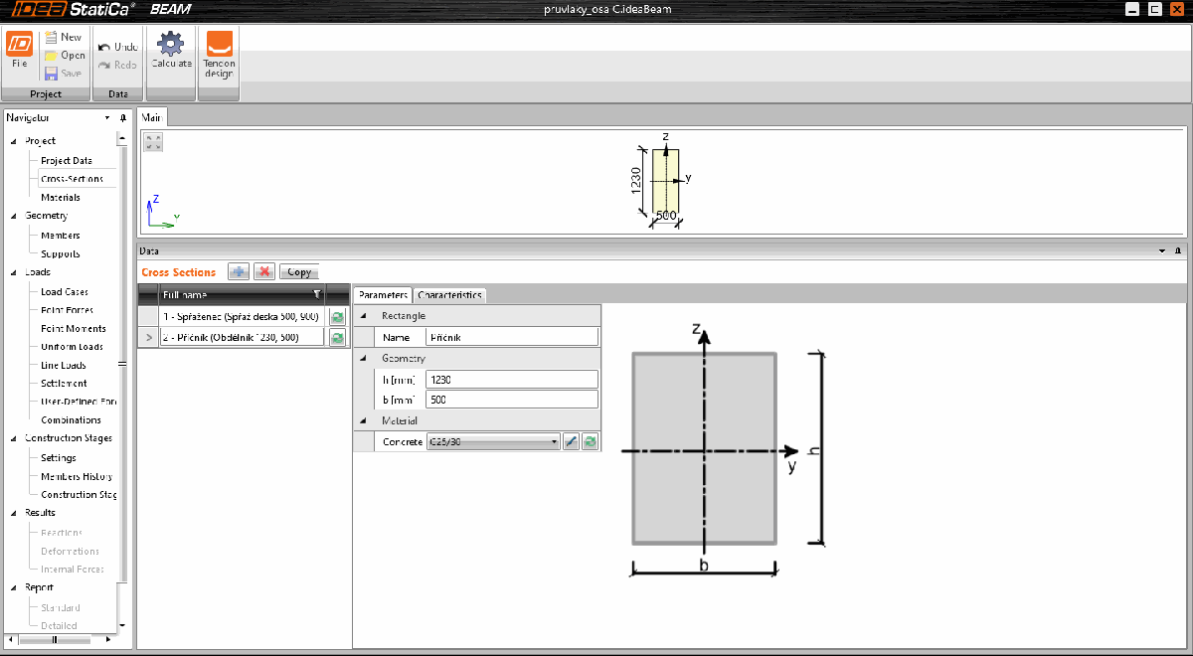The image size is (1193, 656).
Task: Delete selected cross-section with red X icon
Action: click(x=263, y=271)
